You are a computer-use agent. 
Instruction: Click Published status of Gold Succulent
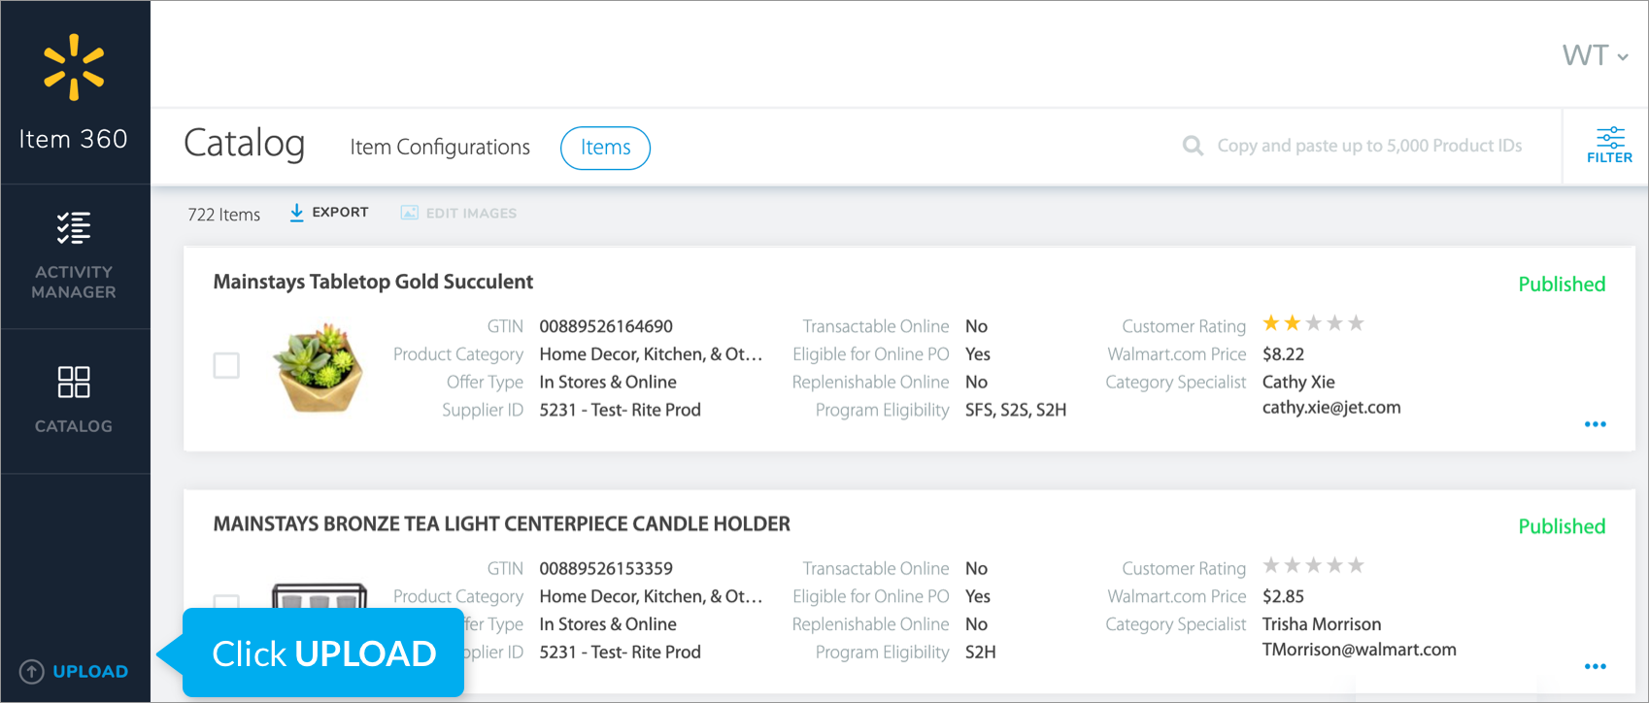[x=1562, y=285]
